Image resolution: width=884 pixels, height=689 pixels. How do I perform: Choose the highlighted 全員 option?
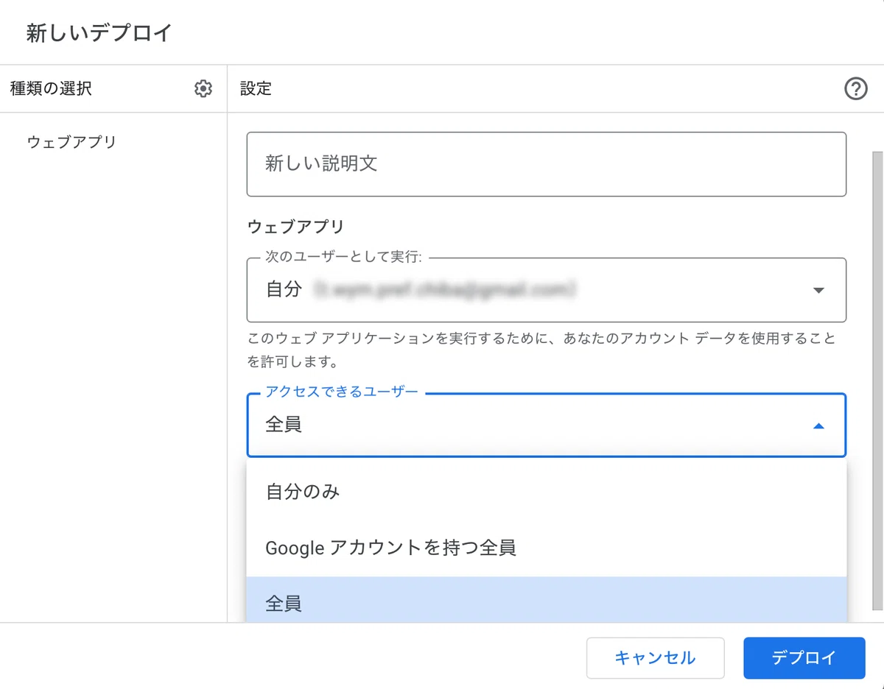[x=546, y=601]
